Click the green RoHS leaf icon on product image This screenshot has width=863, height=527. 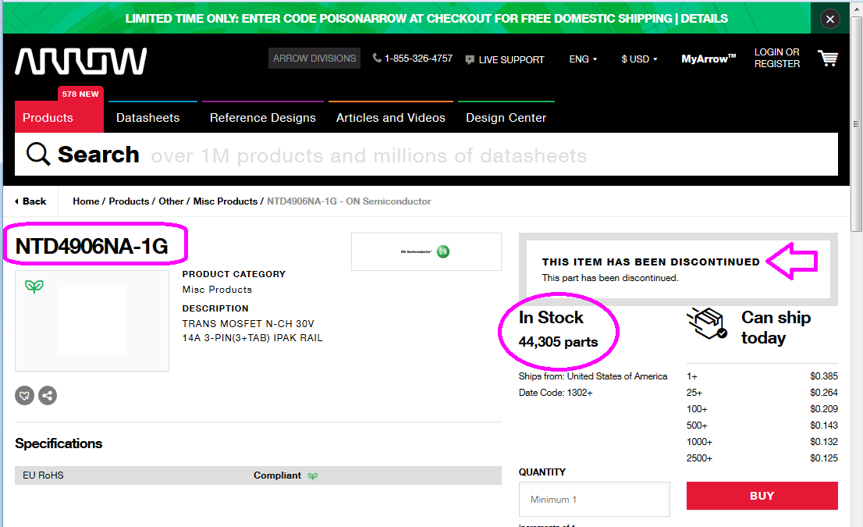[34, 286]
